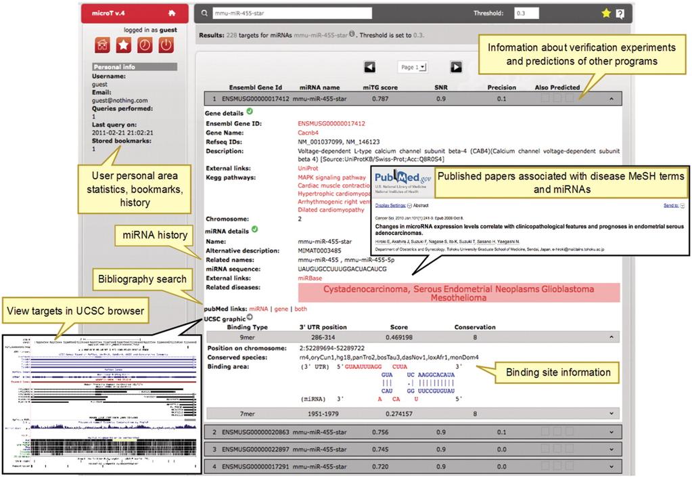
Task: Click the miTG score column header
Action: (x=380, y=87)
